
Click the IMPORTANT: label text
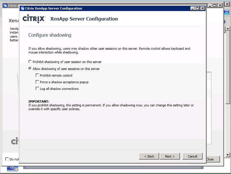pos(39,101)
